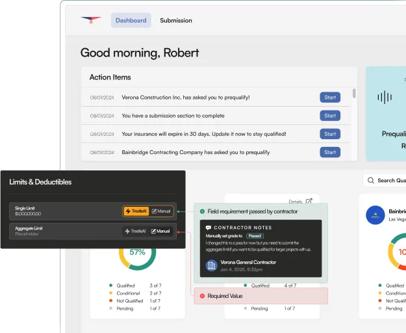Screen dimensions: 406x333
Task: Start the Bainbridge Contracting prequalify item
Action: [330, 152]
